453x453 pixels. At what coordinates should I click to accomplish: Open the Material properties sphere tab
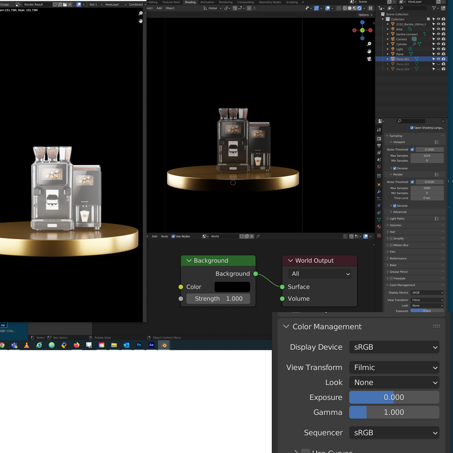coord(379,226)
